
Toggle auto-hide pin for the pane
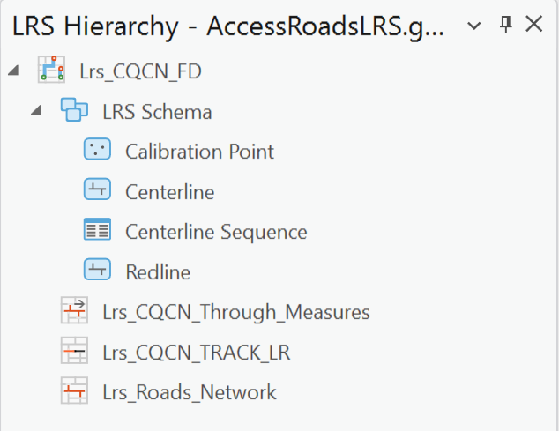click(x=505, y=26)
